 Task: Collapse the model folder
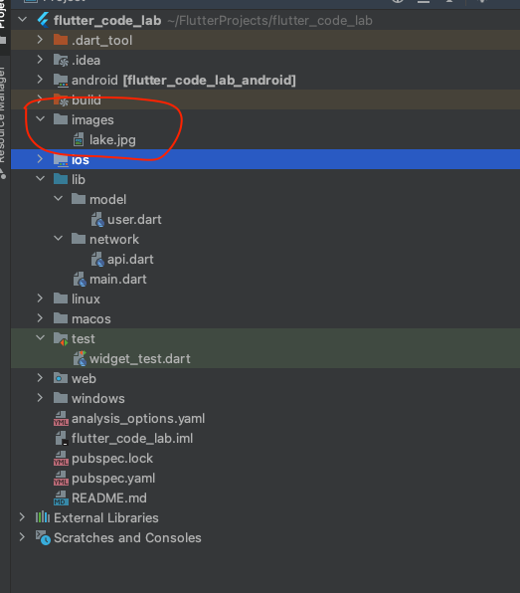pos(59,199)
